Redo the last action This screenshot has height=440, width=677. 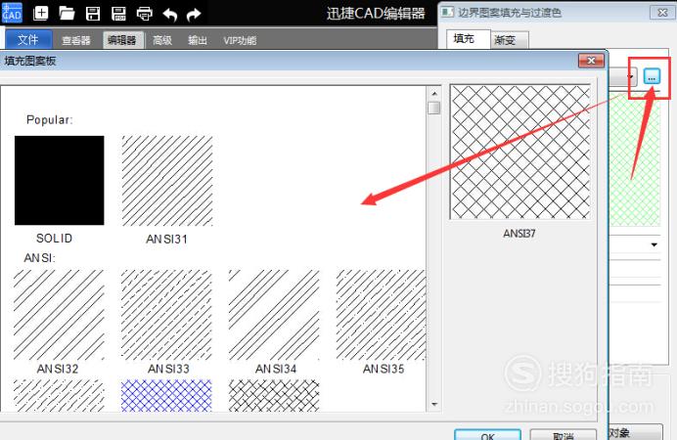[194, 15]
